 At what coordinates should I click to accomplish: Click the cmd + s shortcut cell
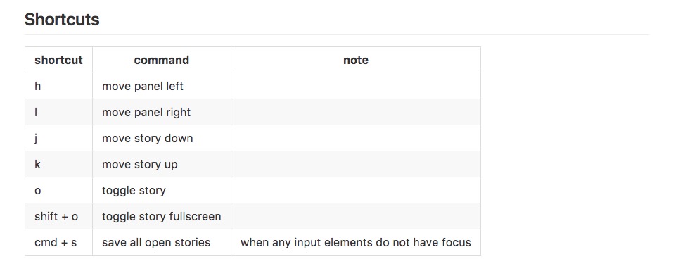click(58, 242)
